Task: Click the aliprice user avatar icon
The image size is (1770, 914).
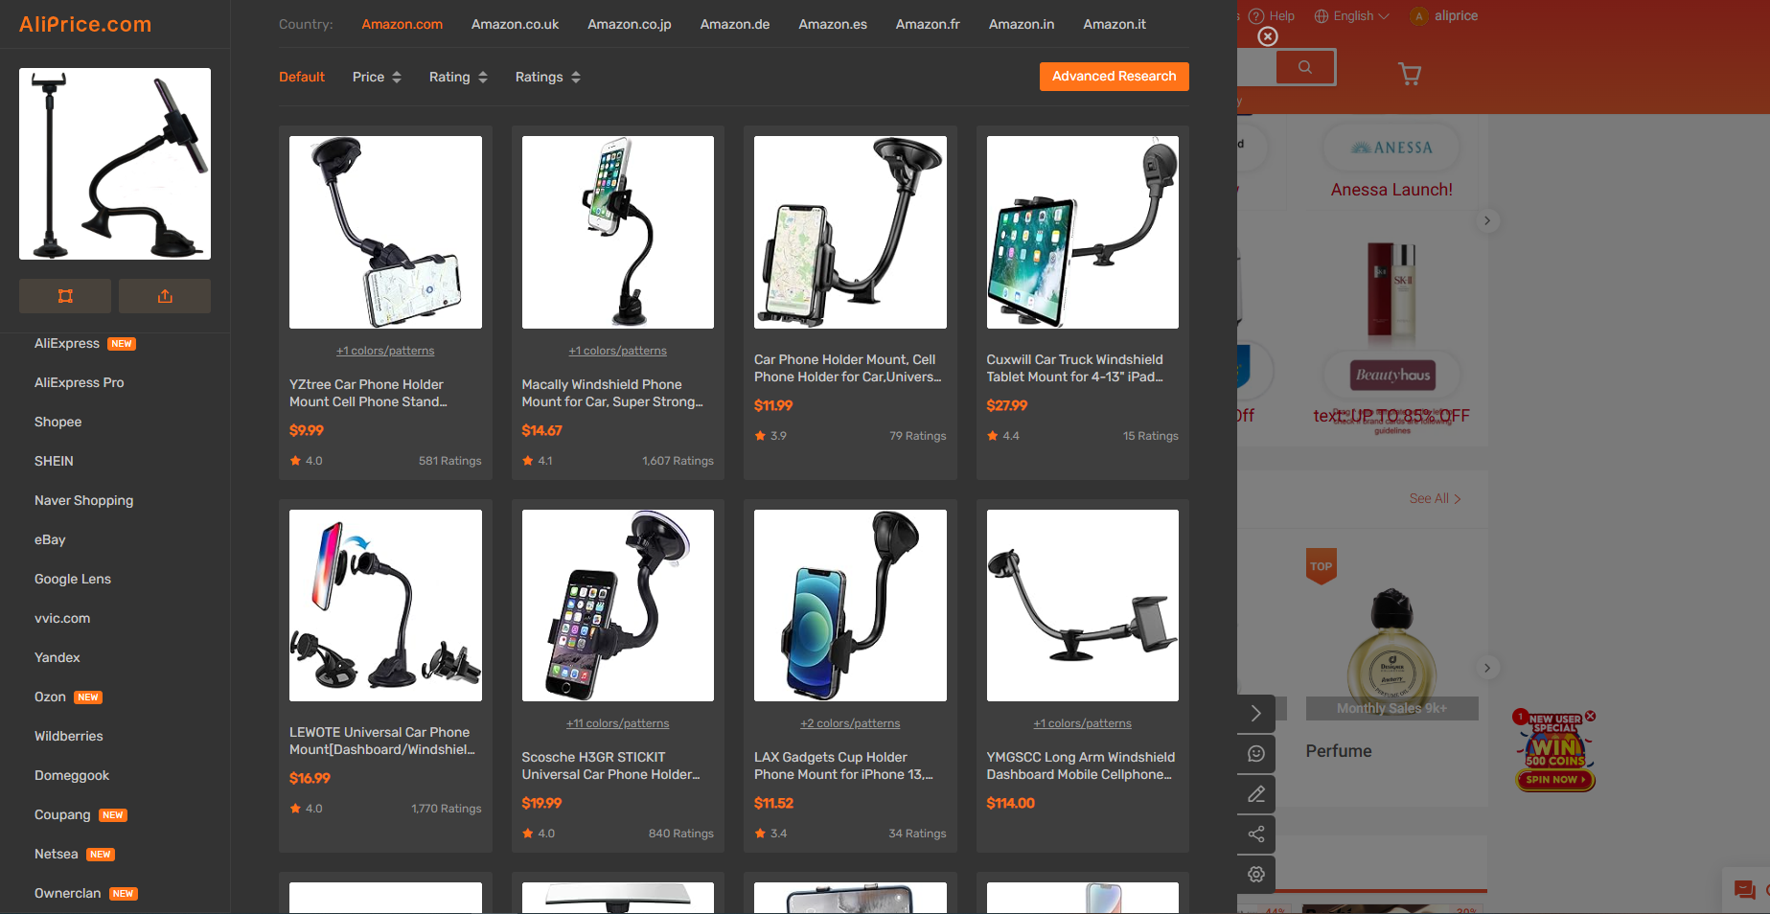Action: coord(1419,16)
